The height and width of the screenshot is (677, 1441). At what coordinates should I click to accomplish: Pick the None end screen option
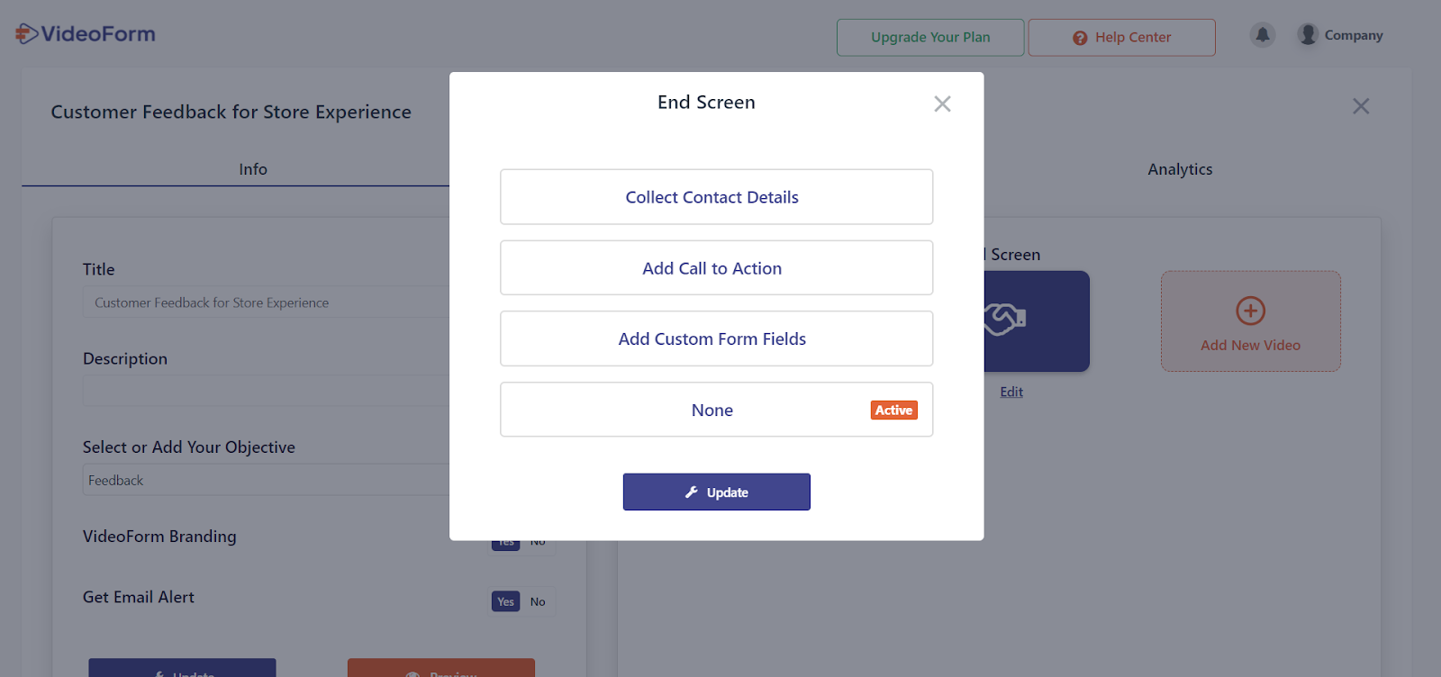click(x=711, y=411)
